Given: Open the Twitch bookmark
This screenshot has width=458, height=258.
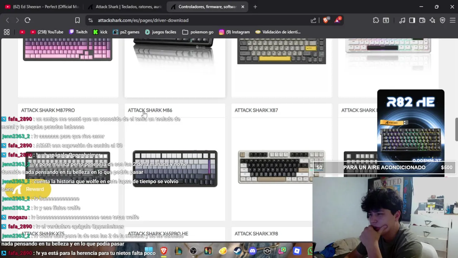Looking at the screenshot, I should [x=78, y=32].
